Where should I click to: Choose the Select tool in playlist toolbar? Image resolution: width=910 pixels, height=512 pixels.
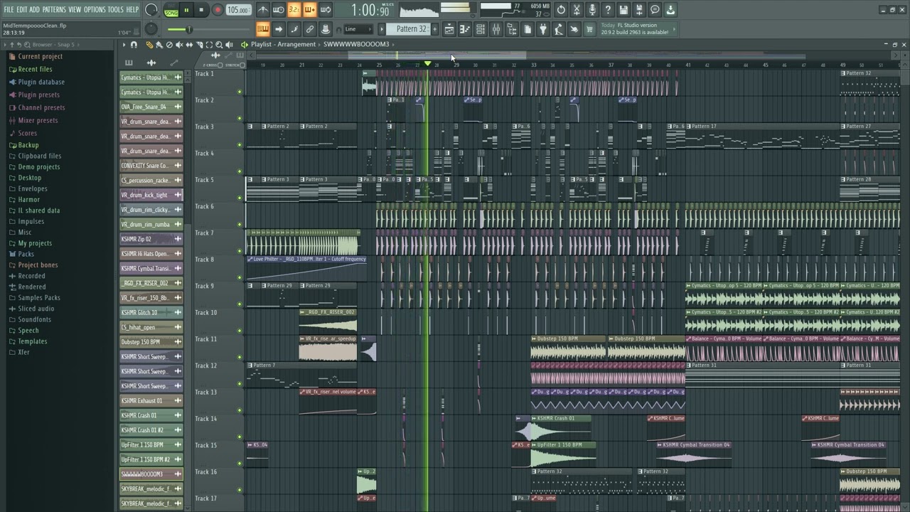(209, 45)
